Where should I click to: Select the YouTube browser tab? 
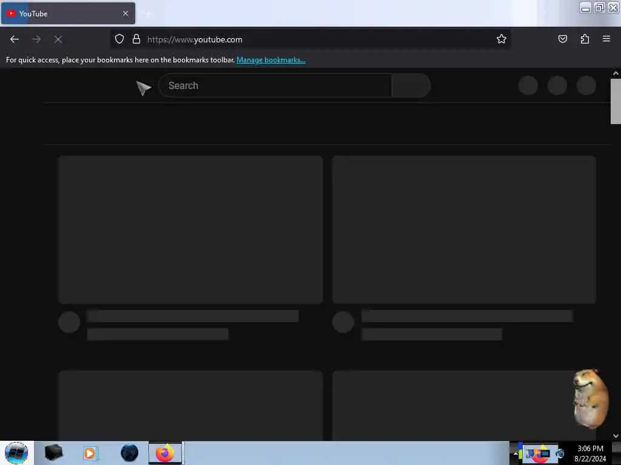[68, 13]
